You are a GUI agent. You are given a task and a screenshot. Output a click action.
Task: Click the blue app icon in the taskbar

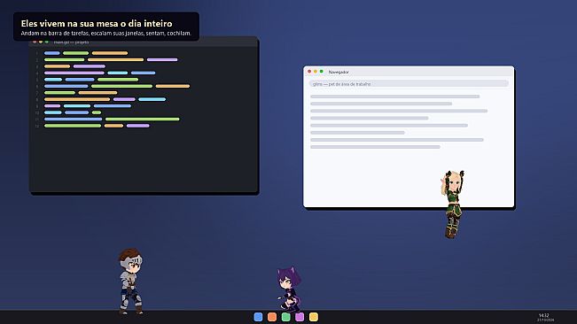coord(258,317)
